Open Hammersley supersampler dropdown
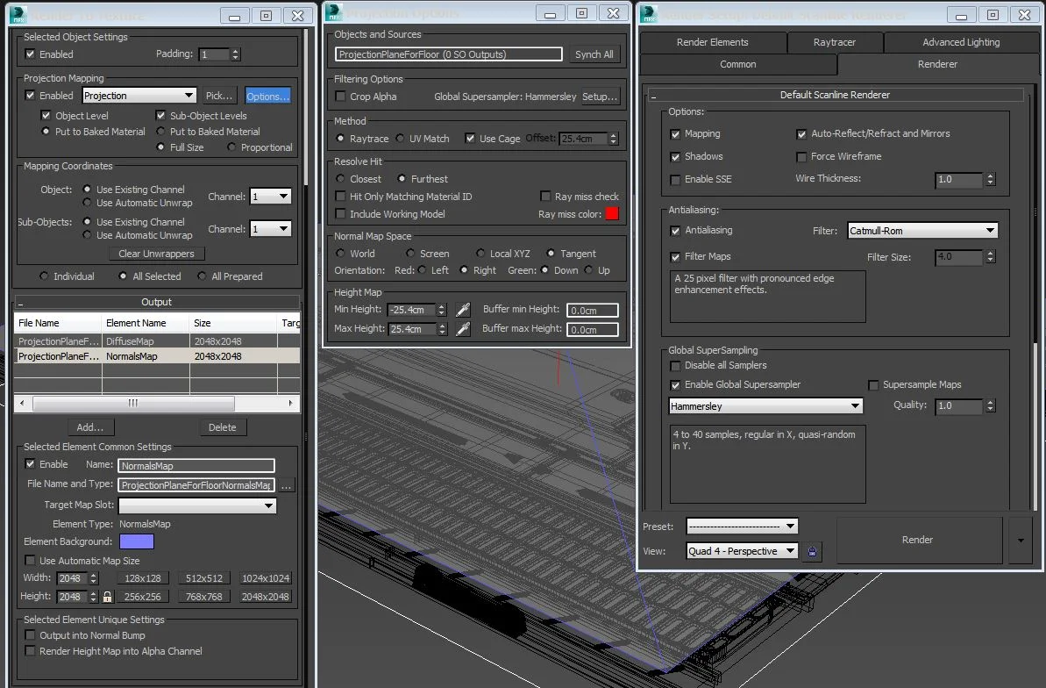 point(765,406)
